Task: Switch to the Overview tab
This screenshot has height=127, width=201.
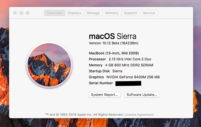Action: [54, 13]
